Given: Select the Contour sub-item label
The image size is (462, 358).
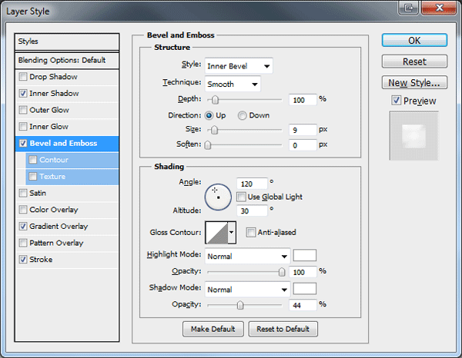Looking at the screenshot, I should (54, 160).
